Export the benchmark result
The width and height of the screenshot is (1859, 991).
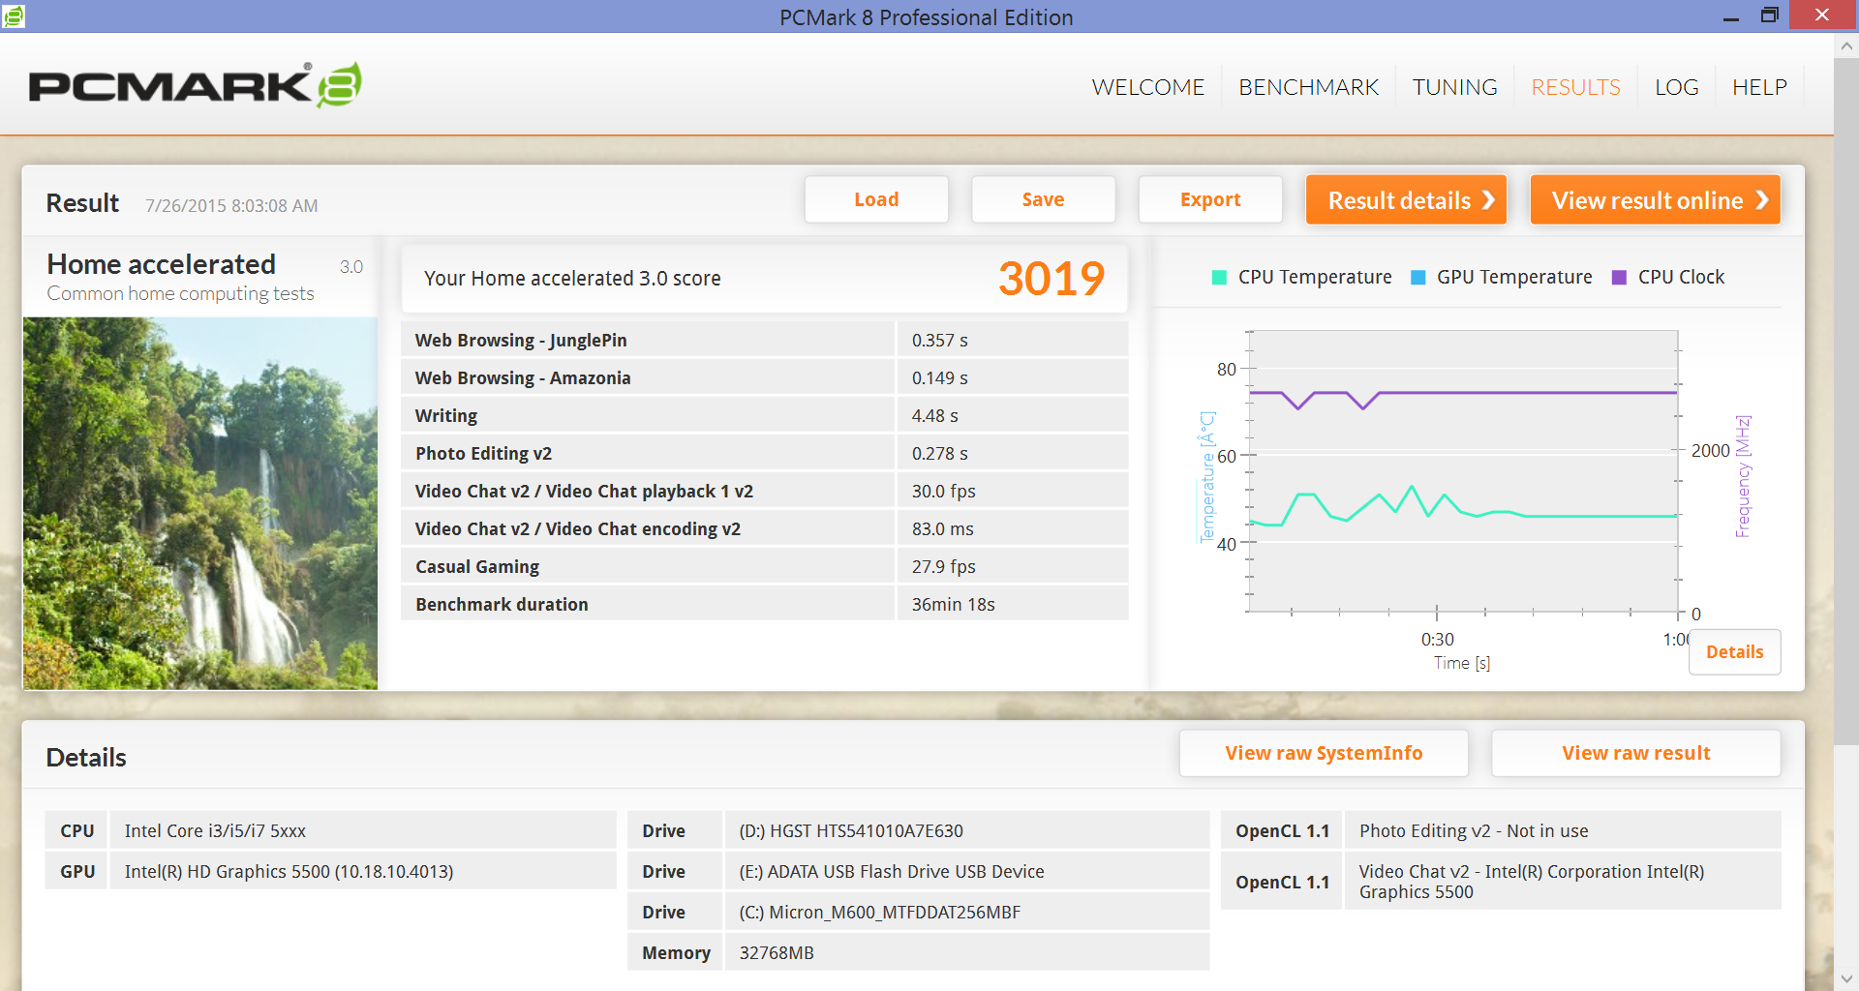point(1210,199)
